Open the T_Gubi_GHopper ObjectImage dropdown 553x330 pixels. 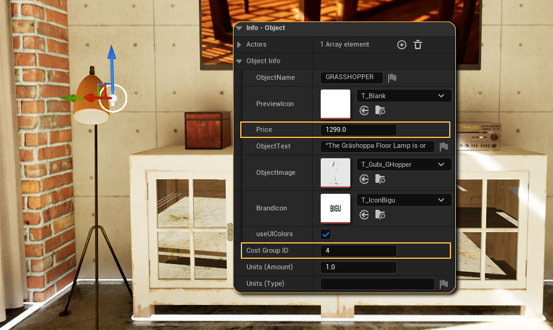tap(404, 165)
